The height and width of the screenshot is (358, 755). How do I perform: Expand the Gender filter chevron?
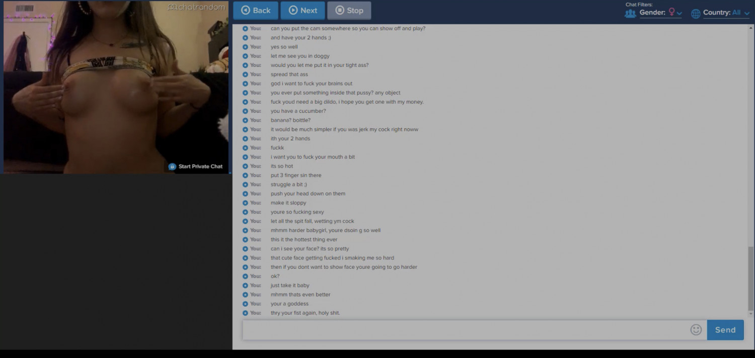tap(679, 14)
